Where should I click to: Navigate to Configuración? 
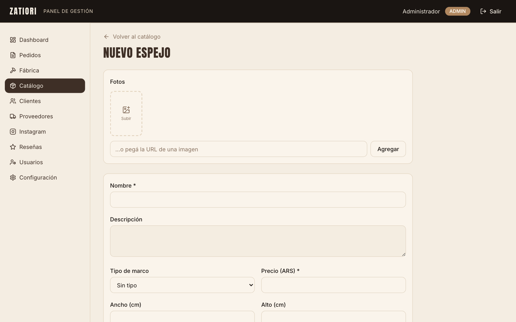coord(45,178)
